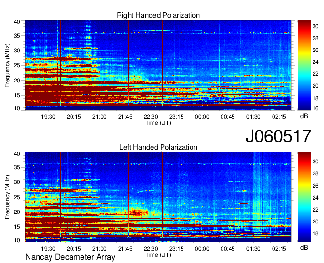Screen dimensions: 324x263
Task: Click the Nancay Decameter Array caption
Action: 70,257
